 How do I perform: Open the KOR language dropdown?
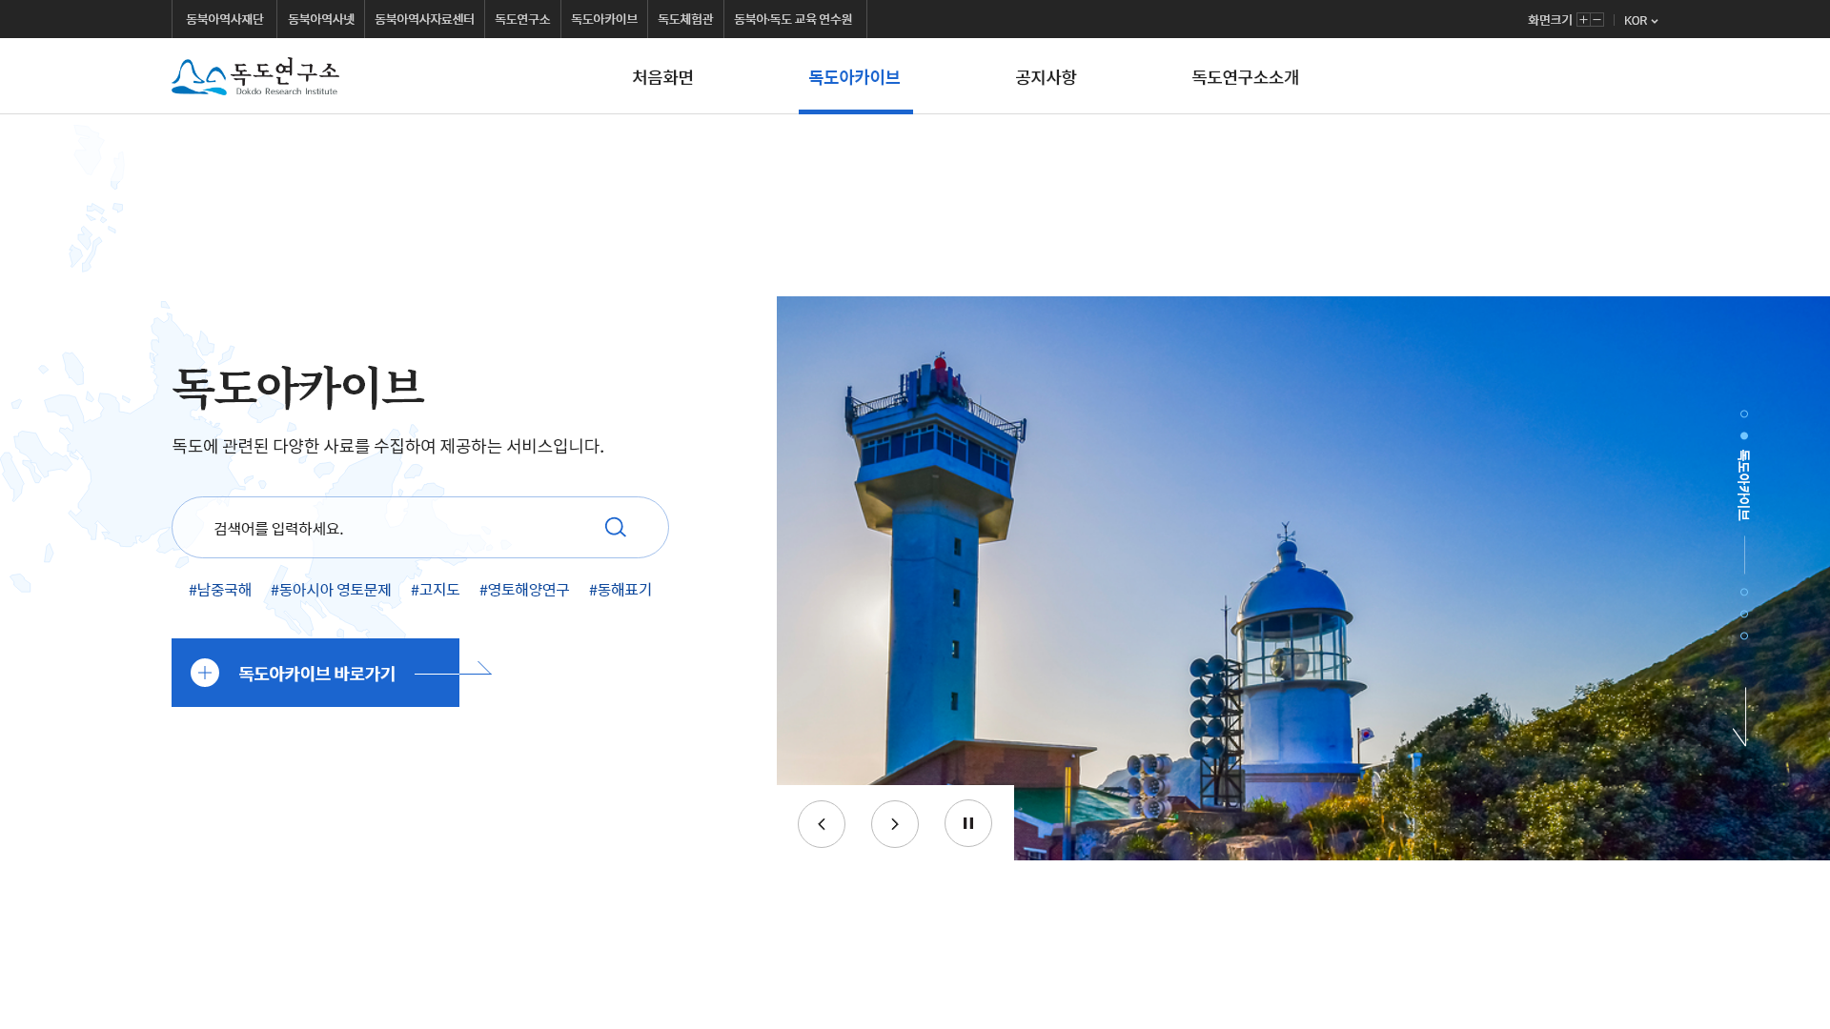pos(1640,20)
